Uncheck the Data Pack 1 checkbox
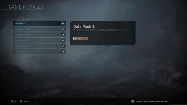 [63, 24]
